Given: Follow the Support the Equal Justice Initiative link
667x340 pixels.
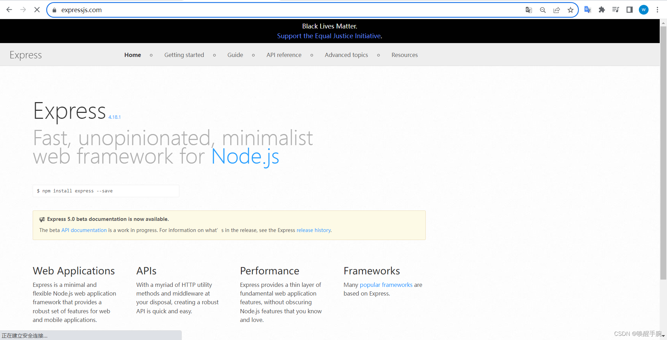Looking at the screenshot, I should point(329,36).
